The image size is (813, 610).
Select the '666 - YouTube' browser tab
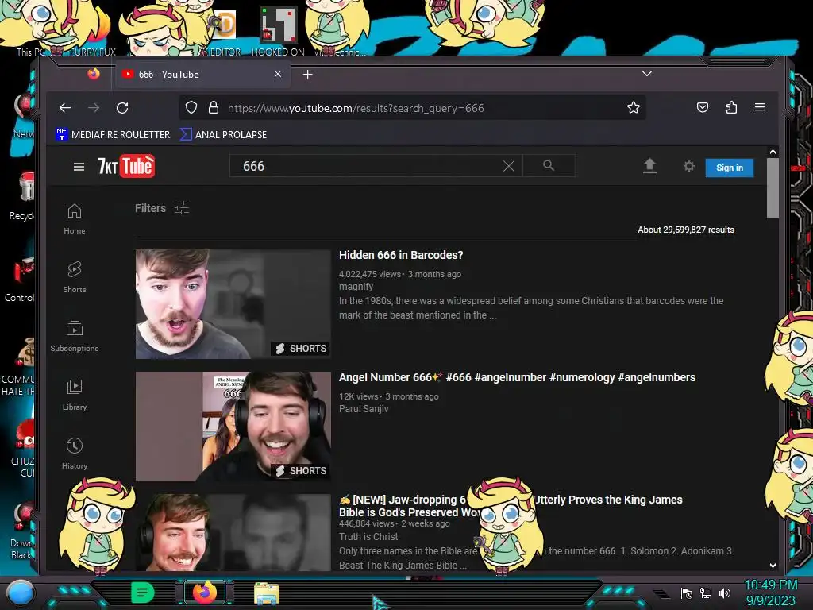202,74
